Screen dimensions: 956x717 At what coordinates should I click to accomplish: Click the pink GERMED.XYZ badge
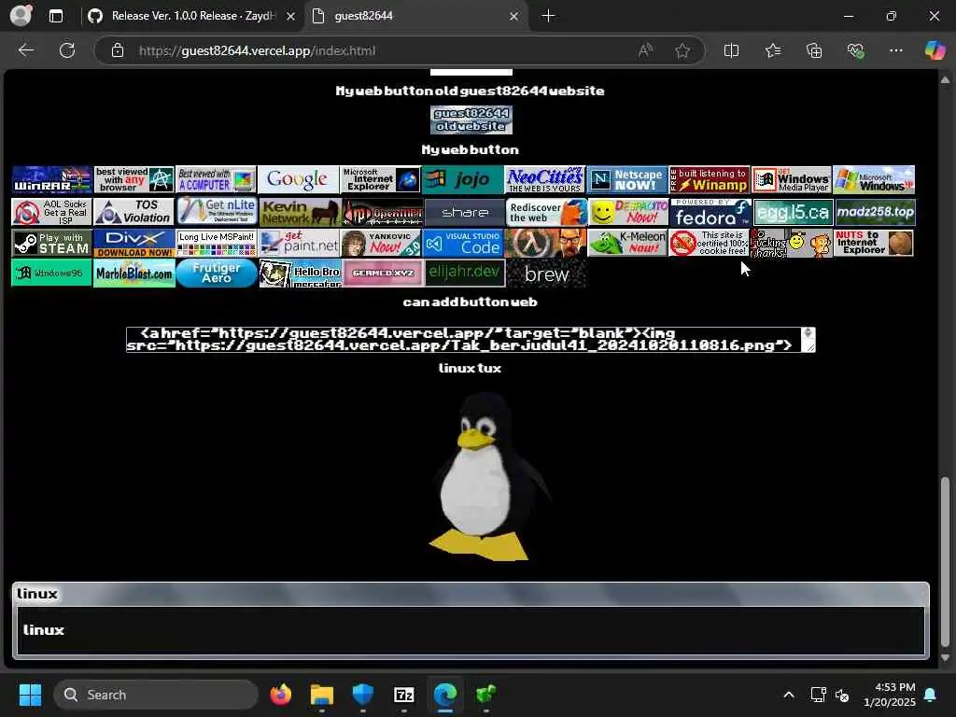pos(383,274)
